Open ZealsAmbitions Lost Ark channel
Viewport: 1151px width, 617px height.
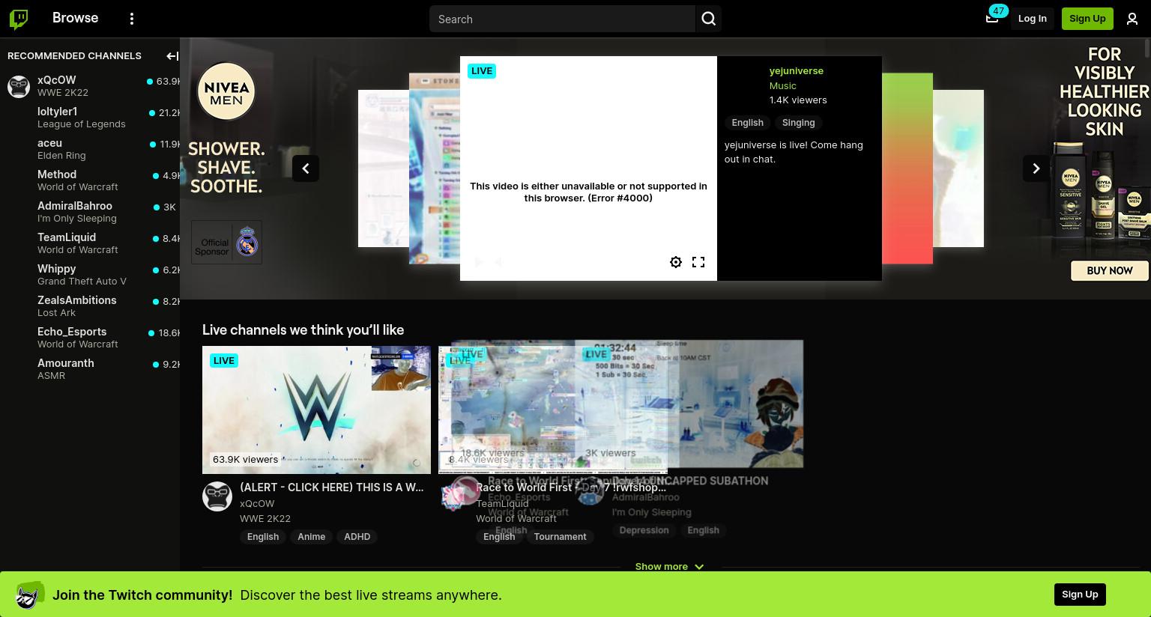coord(90,306)
